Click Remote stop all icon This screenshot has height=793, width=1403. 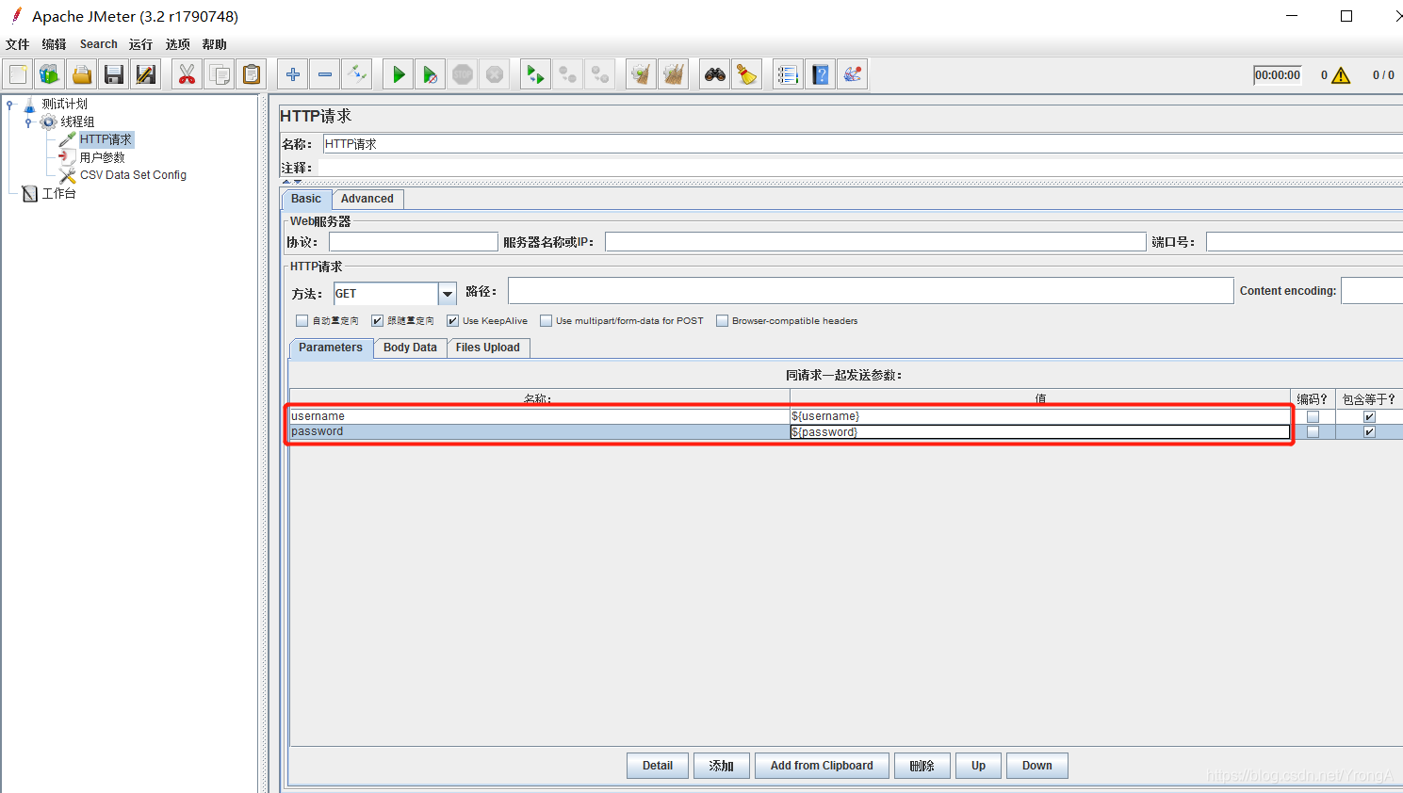tap(568, 74)
